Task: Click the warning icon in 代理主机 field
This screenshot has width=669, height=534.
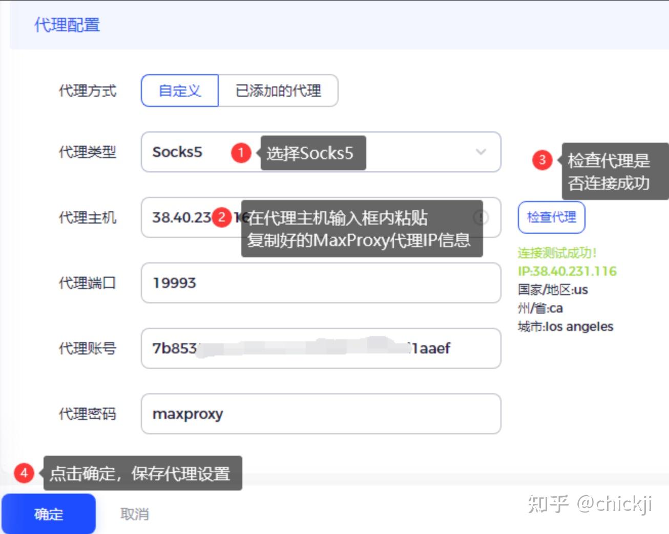Action: click(x=480, y=218)
